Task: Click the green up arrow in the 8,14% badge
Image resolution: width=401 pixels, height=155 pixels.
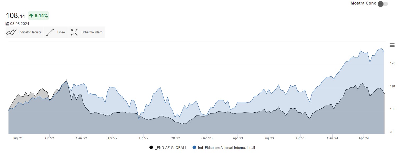Action: [31, 16]
